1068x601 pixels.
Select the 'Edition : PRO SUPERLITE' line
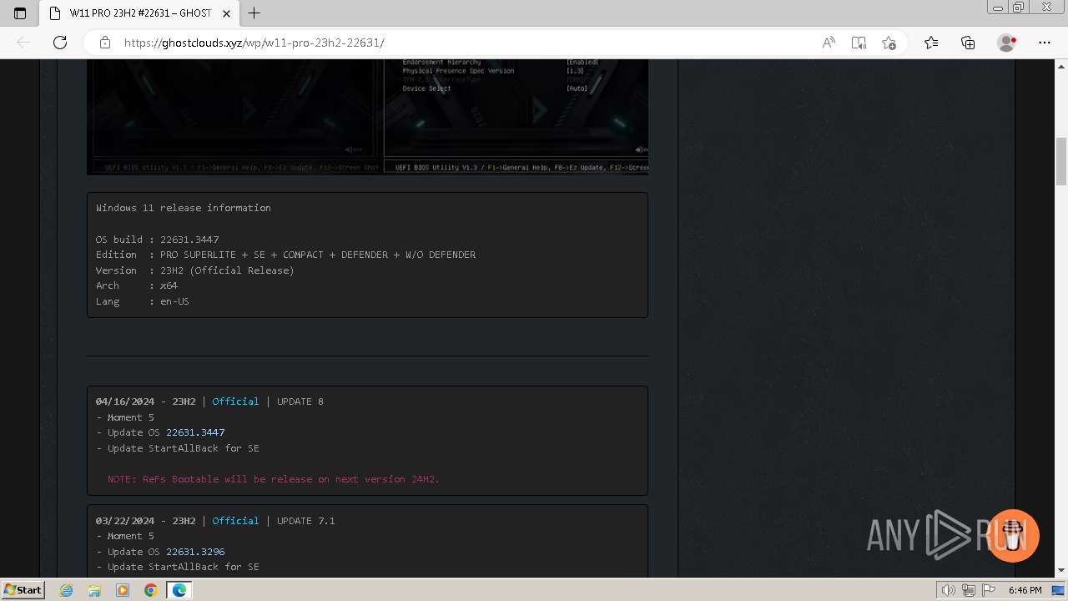pos(285,255)
